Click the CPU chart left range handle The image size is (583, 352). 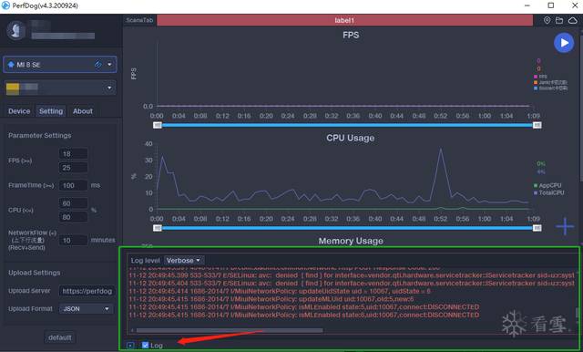158,228
